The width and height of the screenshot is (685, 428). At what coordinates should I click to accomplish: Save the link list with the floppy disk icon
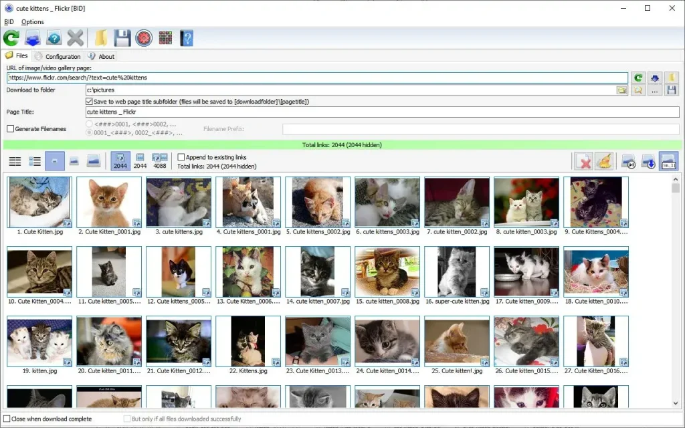(122, 37)
